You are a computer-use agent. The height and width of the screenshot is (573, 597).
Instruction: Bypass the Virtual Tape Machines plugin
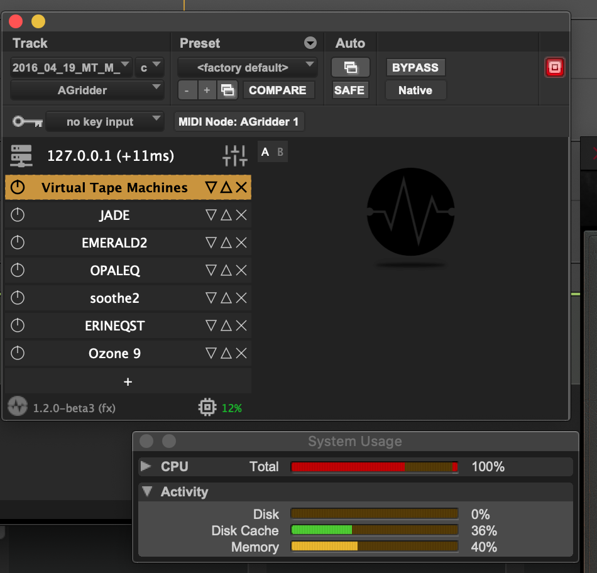point(18,187)
